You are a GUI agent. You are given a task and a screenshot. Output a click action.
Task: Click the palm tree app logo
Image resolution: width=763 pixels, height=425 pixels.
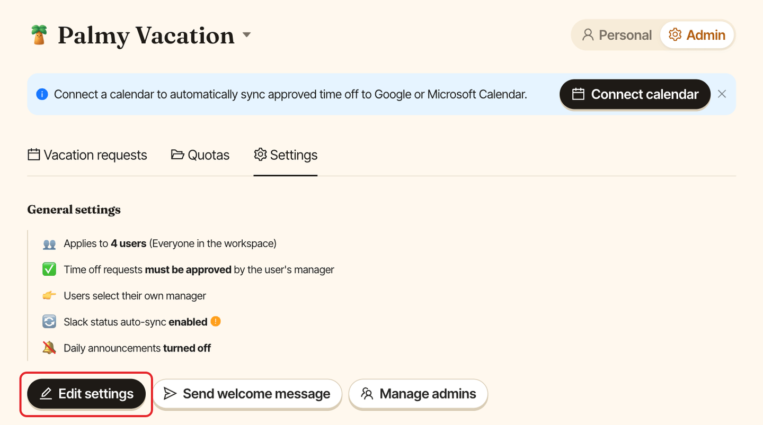point(39,35)
